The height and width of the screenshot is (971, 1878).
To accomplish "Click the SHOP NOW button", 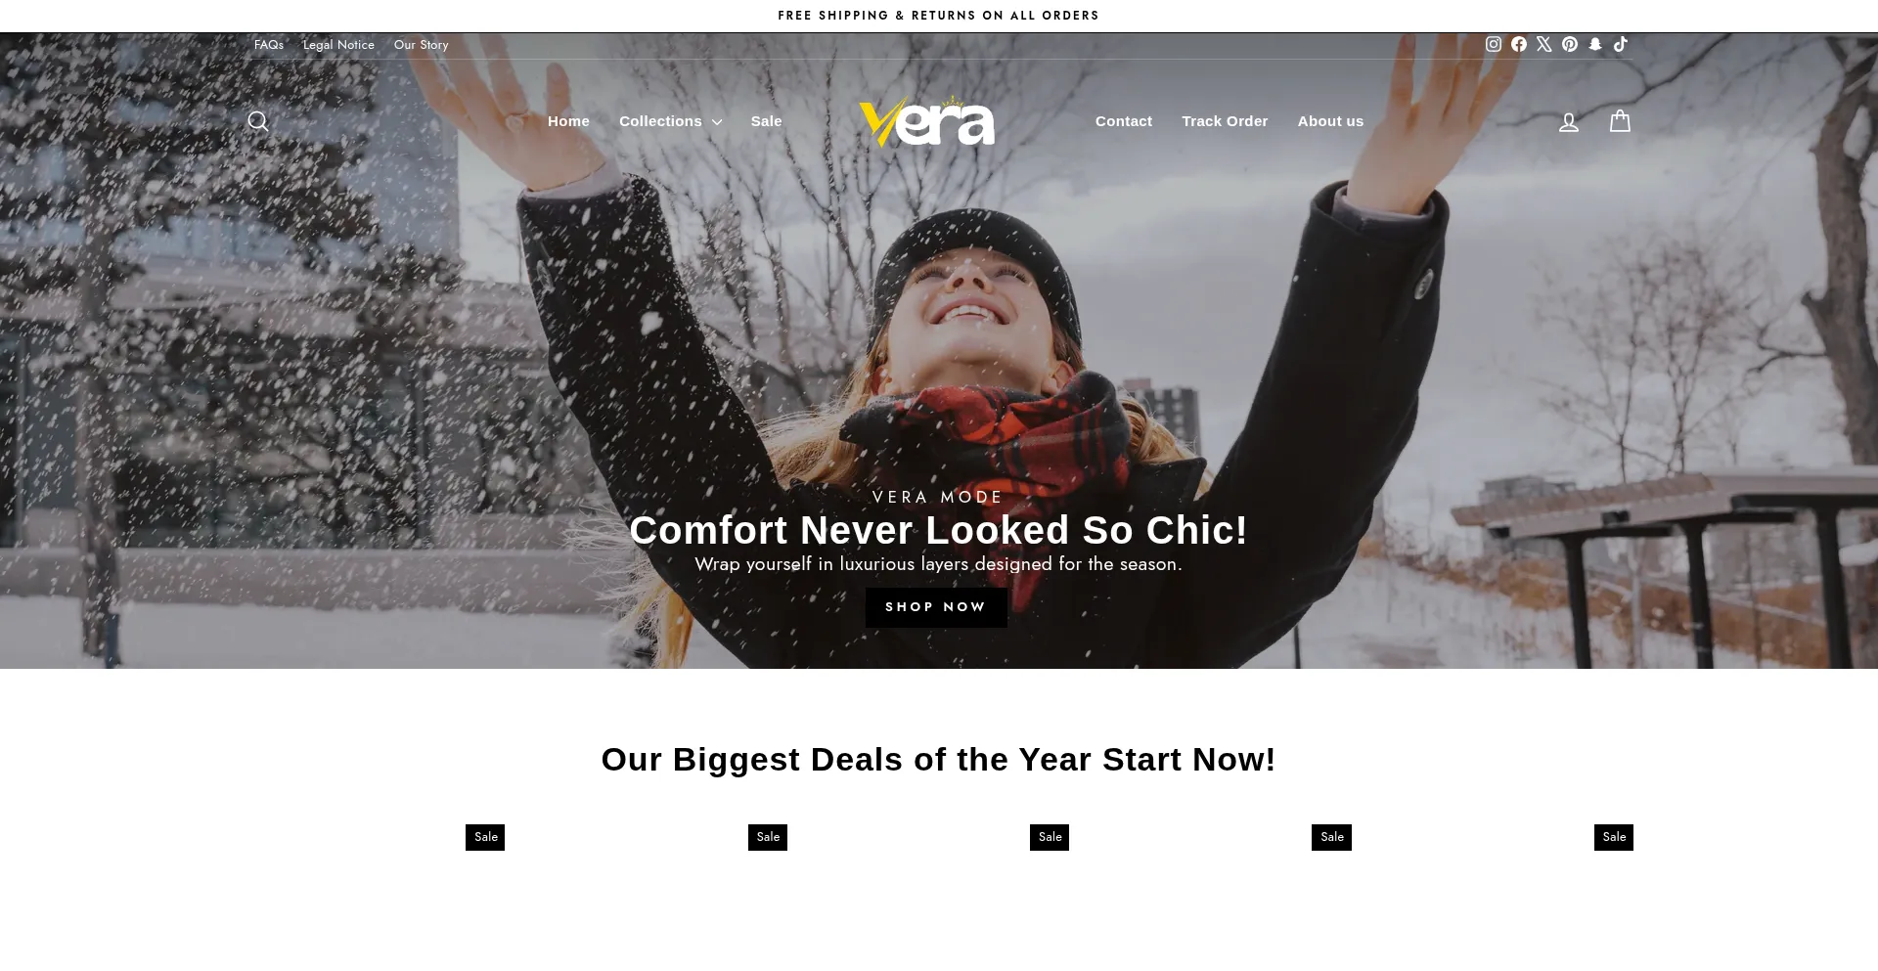I will (936, 607).
